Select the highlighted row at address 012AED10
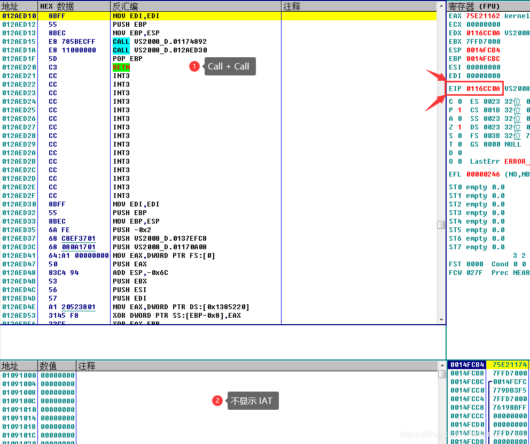Viewport: 530px width, 444px height. click(219, 16)
